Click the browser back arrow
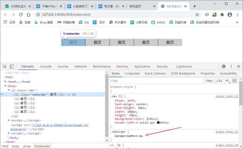 [x=6, y=14]
